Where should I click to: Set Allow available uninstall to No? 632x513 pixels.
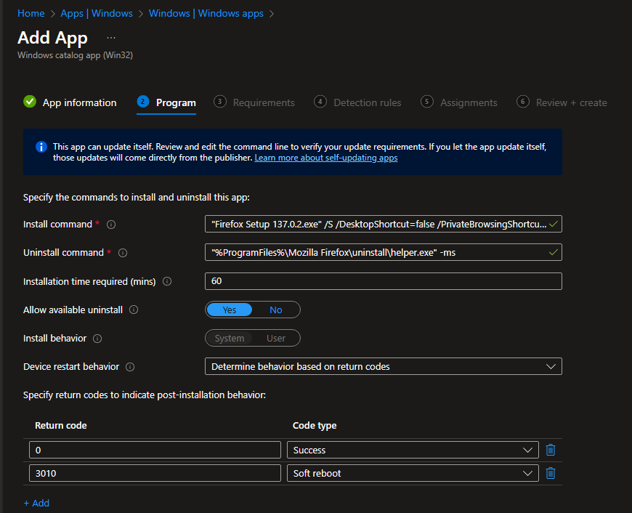click(276, 310)
